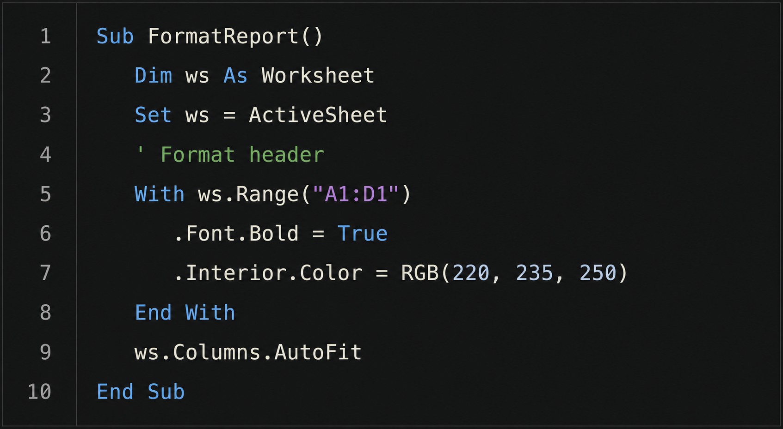783x429 pixels.
Task: Click the ActiveSheet identifier
Action: pos(318,115)
